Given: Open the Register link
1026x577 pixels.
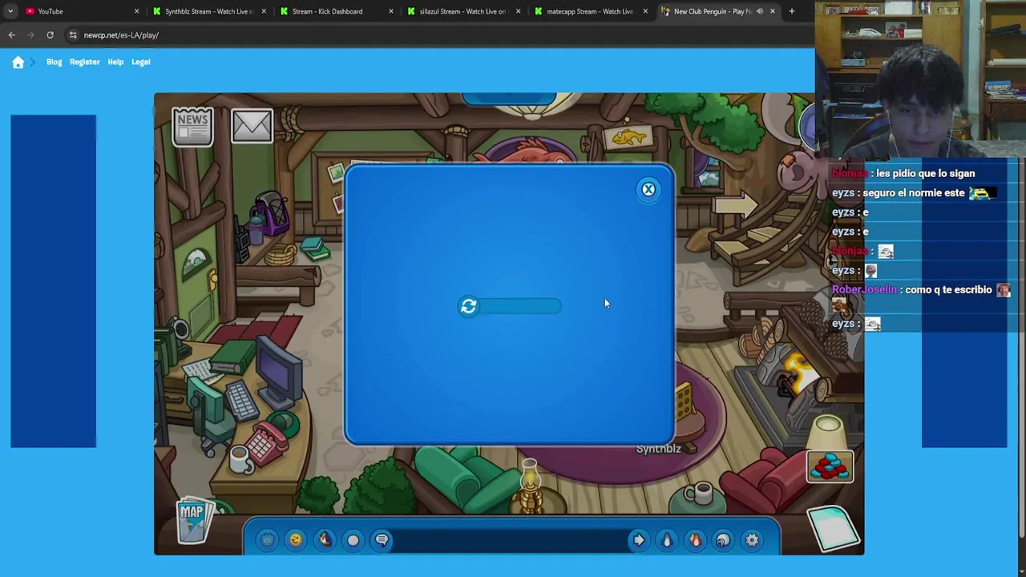Looking at the screenshot, I should [x=84, y=62].
